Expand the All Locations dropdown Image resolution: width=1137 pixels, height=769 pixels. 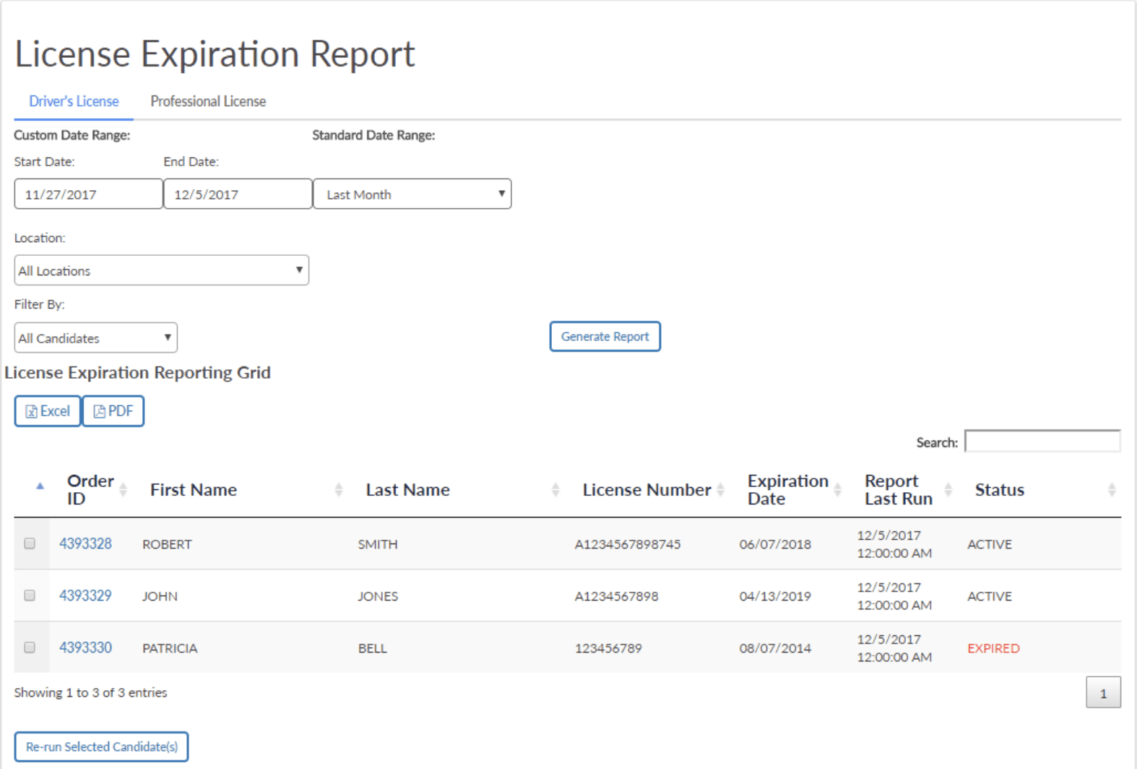[x=162, y=270]
